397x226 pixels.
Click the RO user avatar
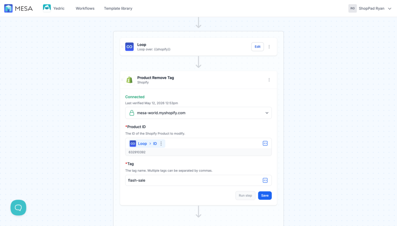point(352,9)
